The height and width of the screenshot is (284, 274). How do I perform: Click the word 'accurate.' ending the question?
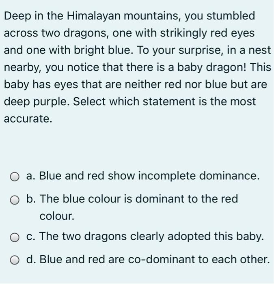[28, 119]
